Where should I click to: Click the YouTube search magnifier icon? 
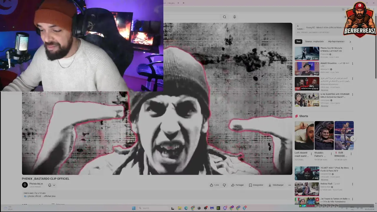point(224,17)
